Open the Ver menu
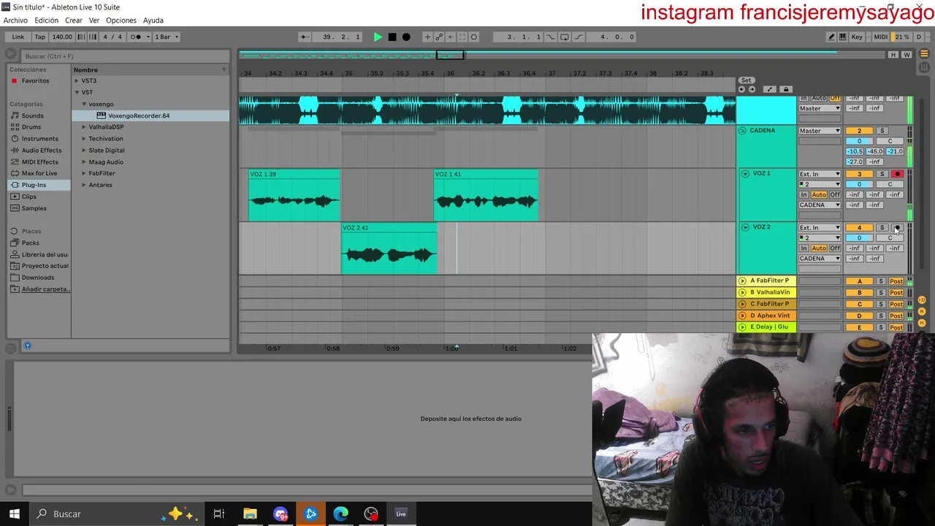The height and width of the screenshot is (526, 935). point(94,20)
